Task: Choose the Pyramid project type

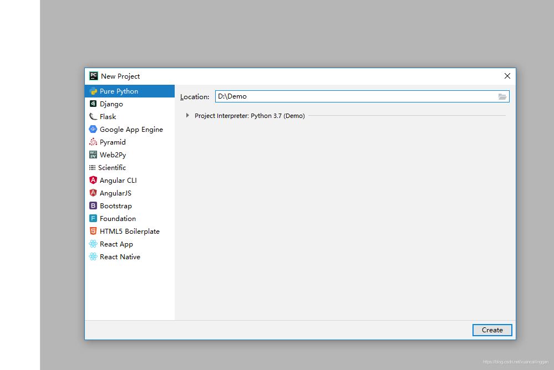Action: [130, 142]
